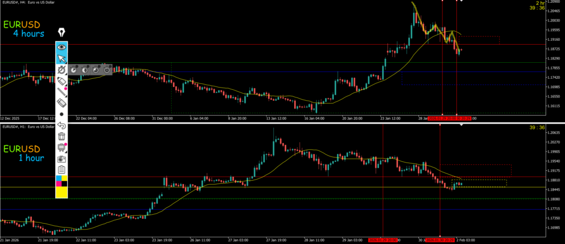Viewport: 565px width, 244px height.
Task: Click the black dot brush size button
Action: point(62,114)
